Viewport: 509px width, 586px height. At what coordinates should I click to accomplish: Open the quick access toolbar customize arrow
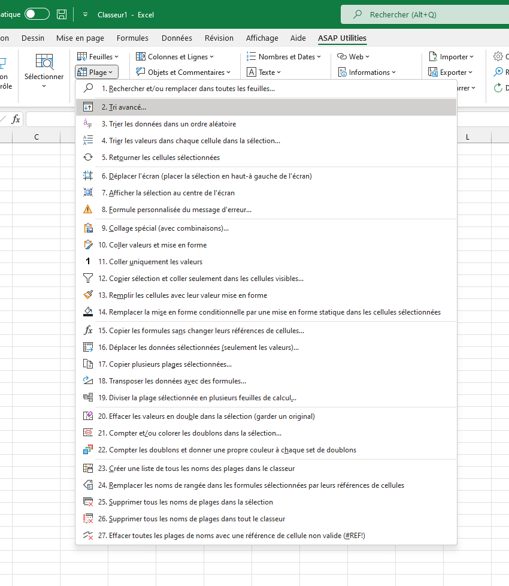click(85, 14)
